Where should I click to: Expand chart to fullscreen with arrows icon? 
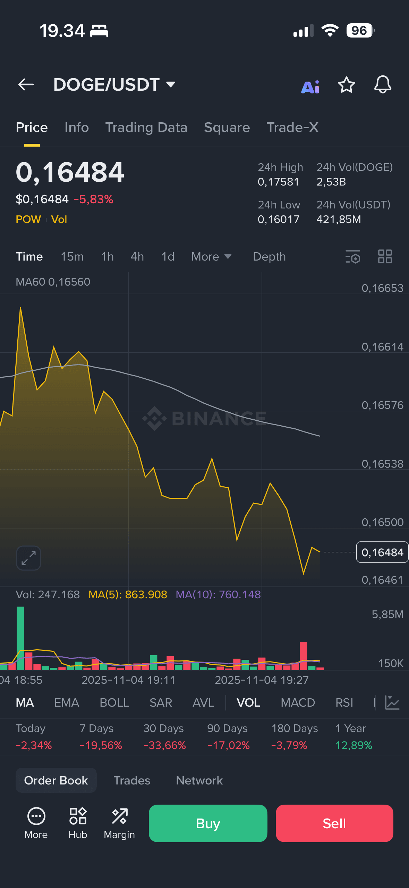click(x=29, y=558)
